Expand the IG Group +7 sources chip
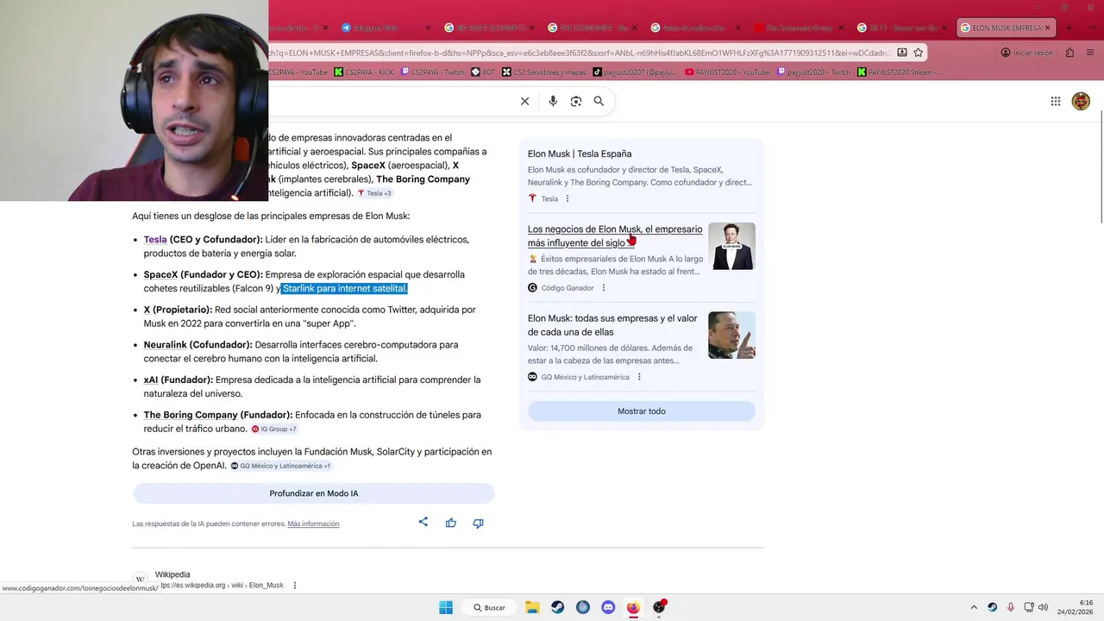Image resolution: width=1104 pixels, height=621 pixels. [x=274, y=429]
